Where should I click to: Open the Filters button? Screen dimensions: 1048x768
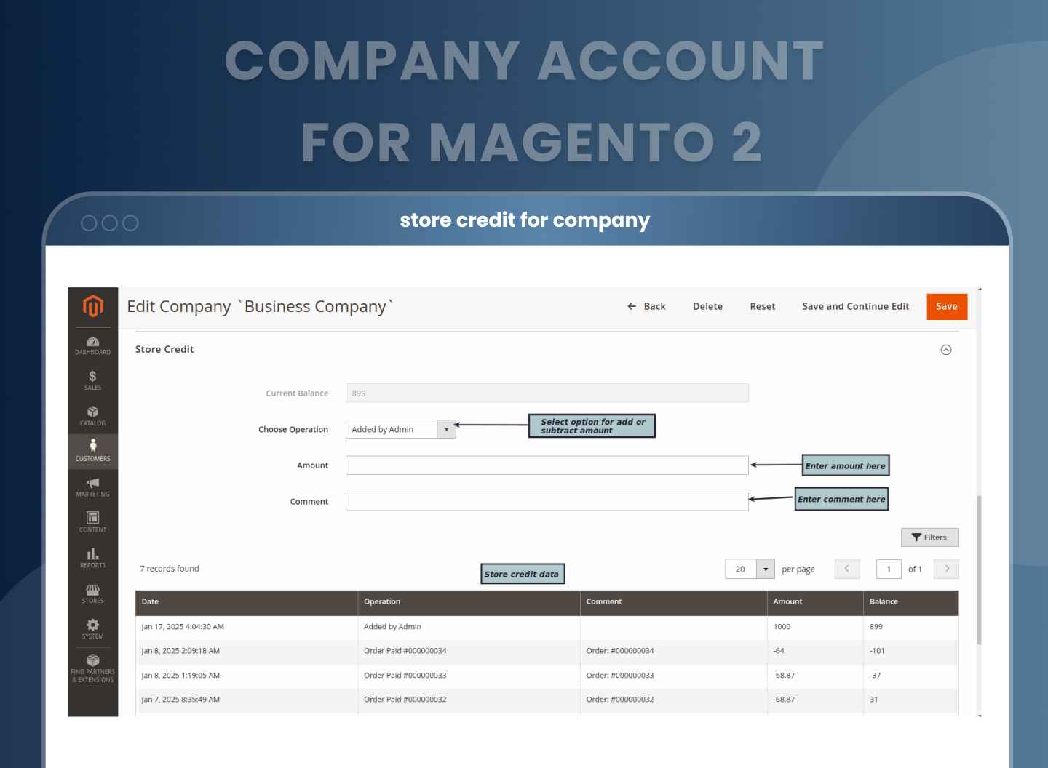(929, 537)
